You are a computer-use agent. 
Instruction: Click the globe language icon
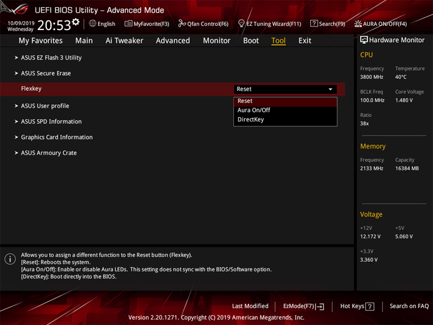93,23
